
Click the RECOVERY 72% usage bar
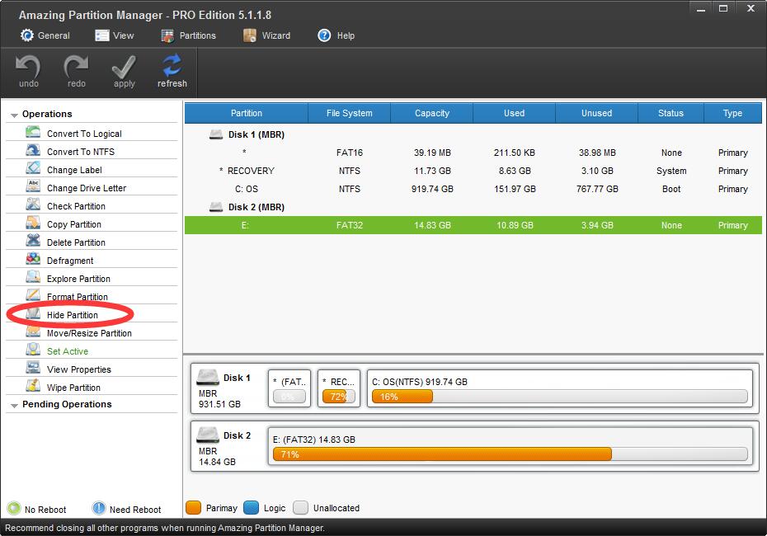(338, 397)
